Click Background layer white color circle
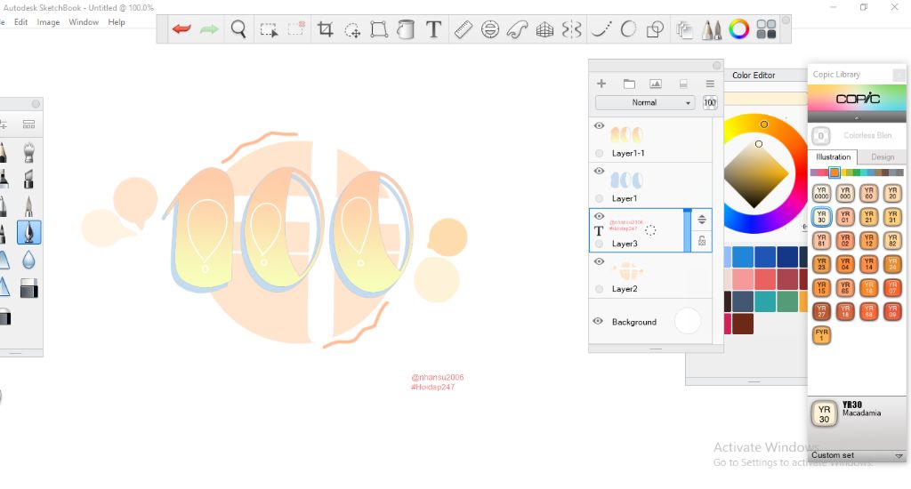Viewport: 911px width, 489px height. tap(688, 321)
